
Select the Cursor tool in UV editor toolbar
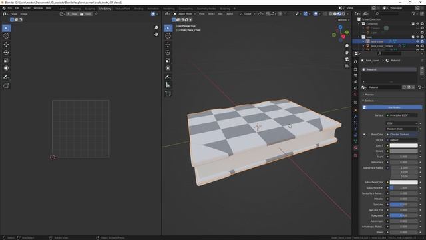pyautogui.click(x=6, y=35)
